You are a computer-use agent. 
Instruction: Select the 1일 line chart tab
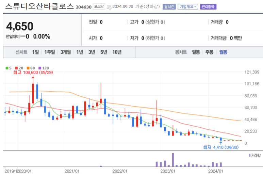click(36, 52)
